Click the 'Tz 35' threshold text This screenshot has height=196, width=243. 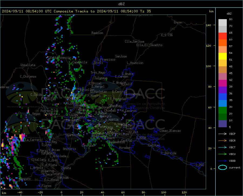click(x=145, y=11)
